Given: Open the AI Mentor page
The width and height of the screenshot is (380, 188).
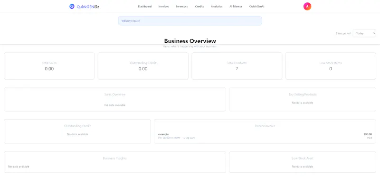Looking at the screenshot, I should point(236,7).
